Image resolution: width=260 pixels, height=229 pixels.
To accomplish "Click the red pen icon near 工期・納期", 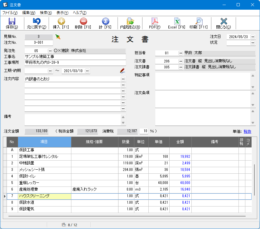I will pos(123,71).
